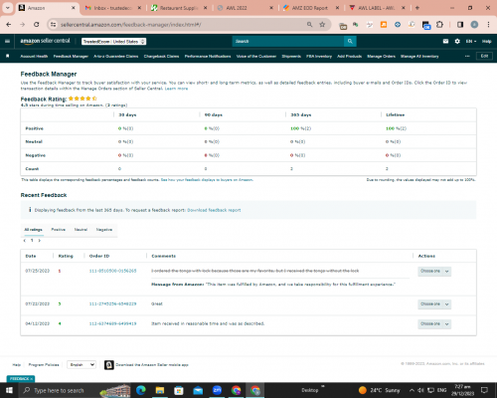This screenshot has height=398, width=497.
Task: Show hidden system tray icons chevron
Action: point(412,390)
